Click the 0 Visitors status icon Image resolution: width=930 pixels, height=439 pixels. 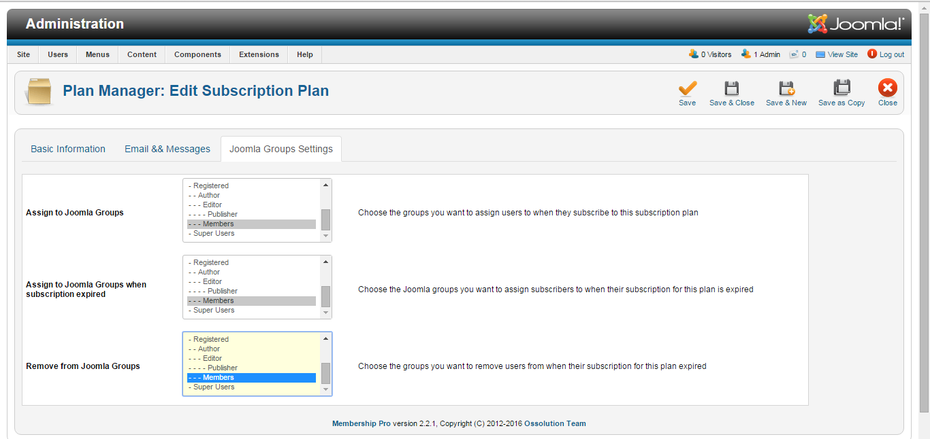tap(693, 54)
